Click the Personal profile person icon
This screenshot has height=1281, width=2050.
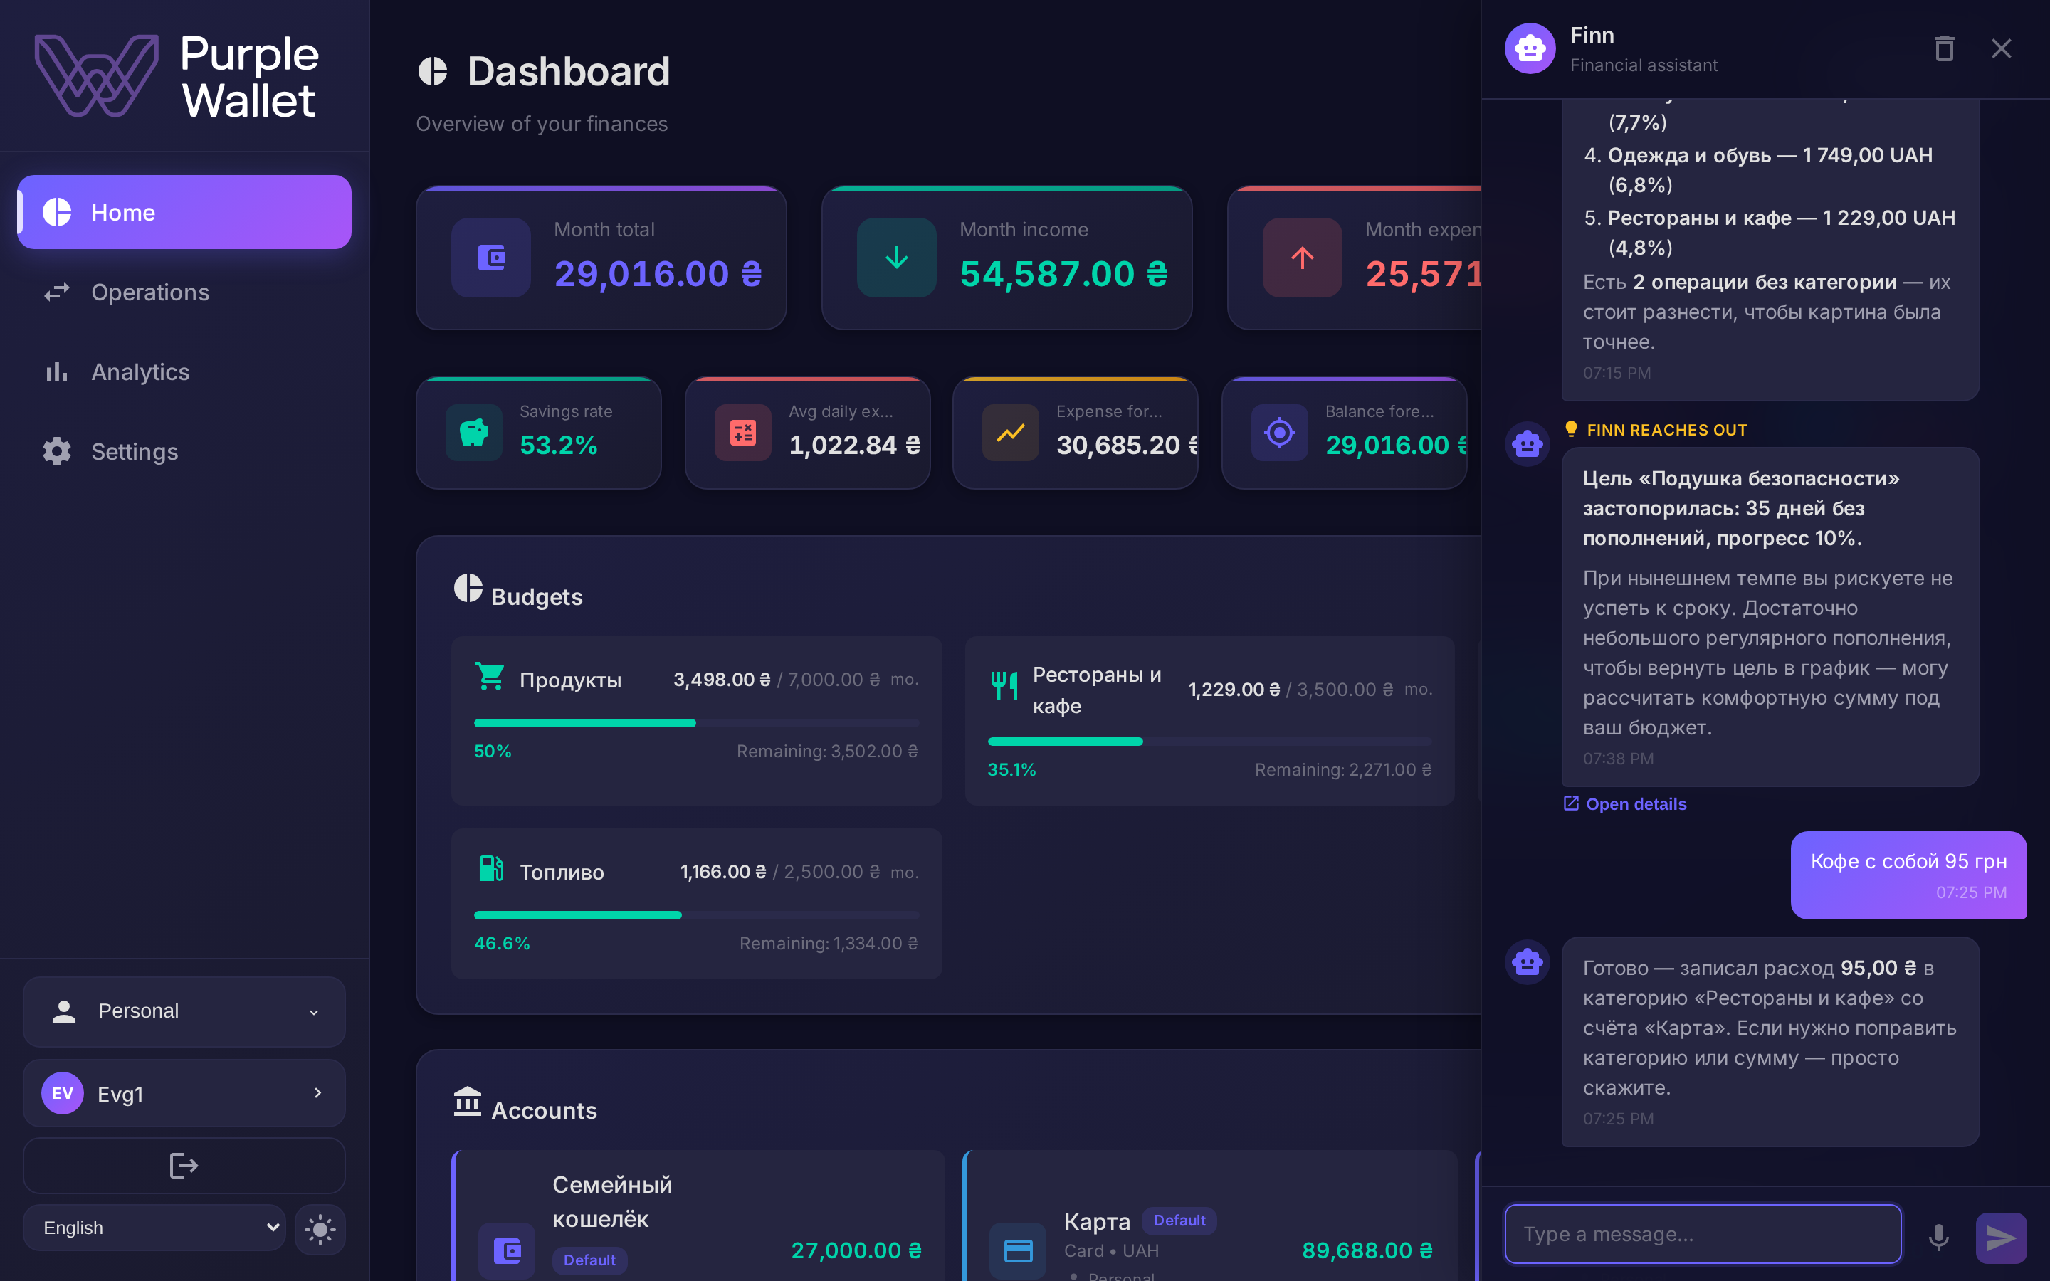pyautogui.click(x=64, y=1011)
